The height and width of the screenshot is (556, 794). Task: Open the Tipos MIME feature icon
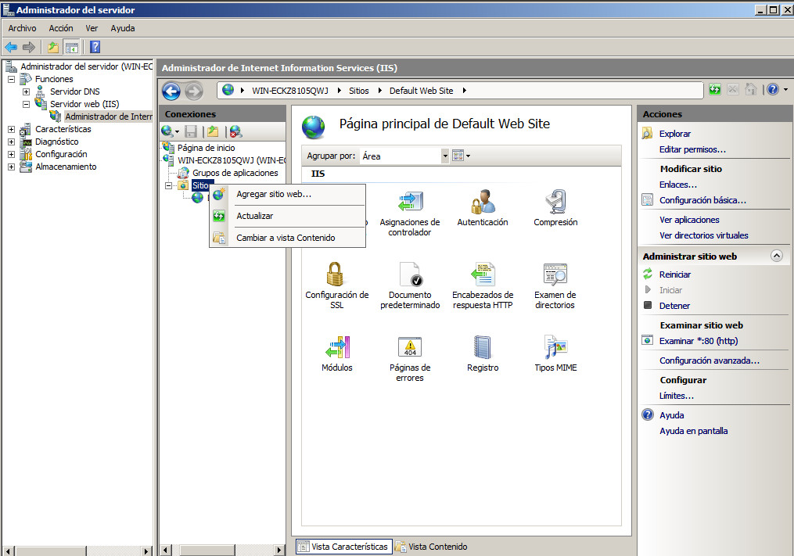(555, 348)
